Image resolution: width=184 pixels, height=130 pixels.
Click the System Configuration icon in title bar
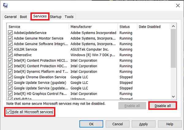click(x=6, y=6)
